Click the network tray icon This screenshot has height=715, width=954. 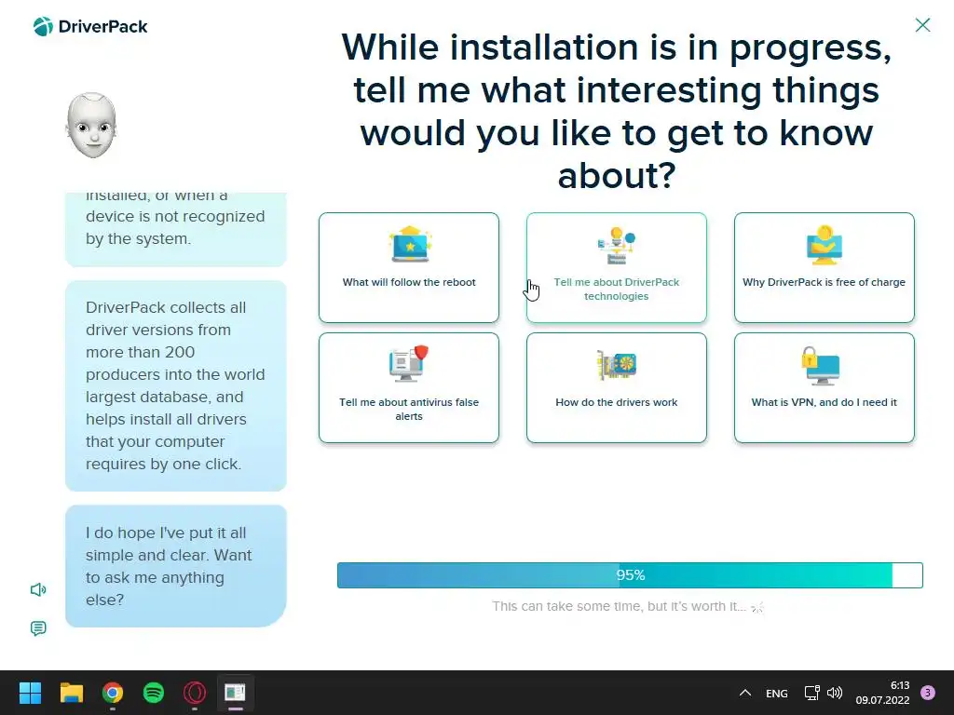point(811,693)
